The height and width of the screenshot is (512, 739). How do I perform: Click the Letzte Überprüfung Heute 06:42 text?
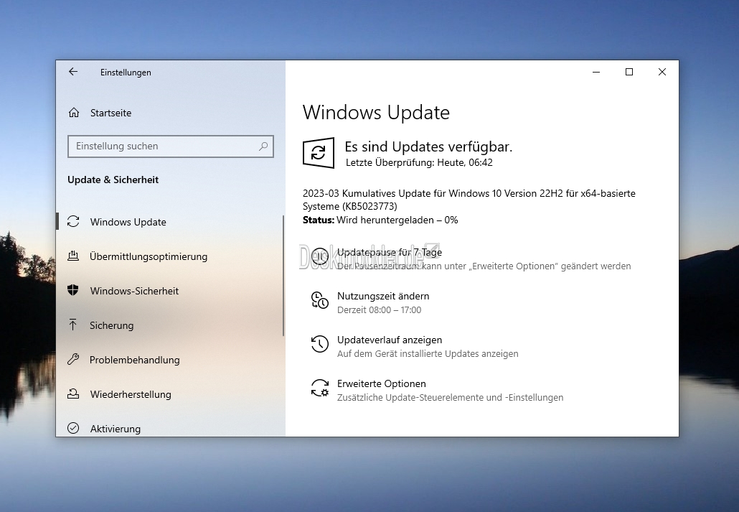coord(419,162)
